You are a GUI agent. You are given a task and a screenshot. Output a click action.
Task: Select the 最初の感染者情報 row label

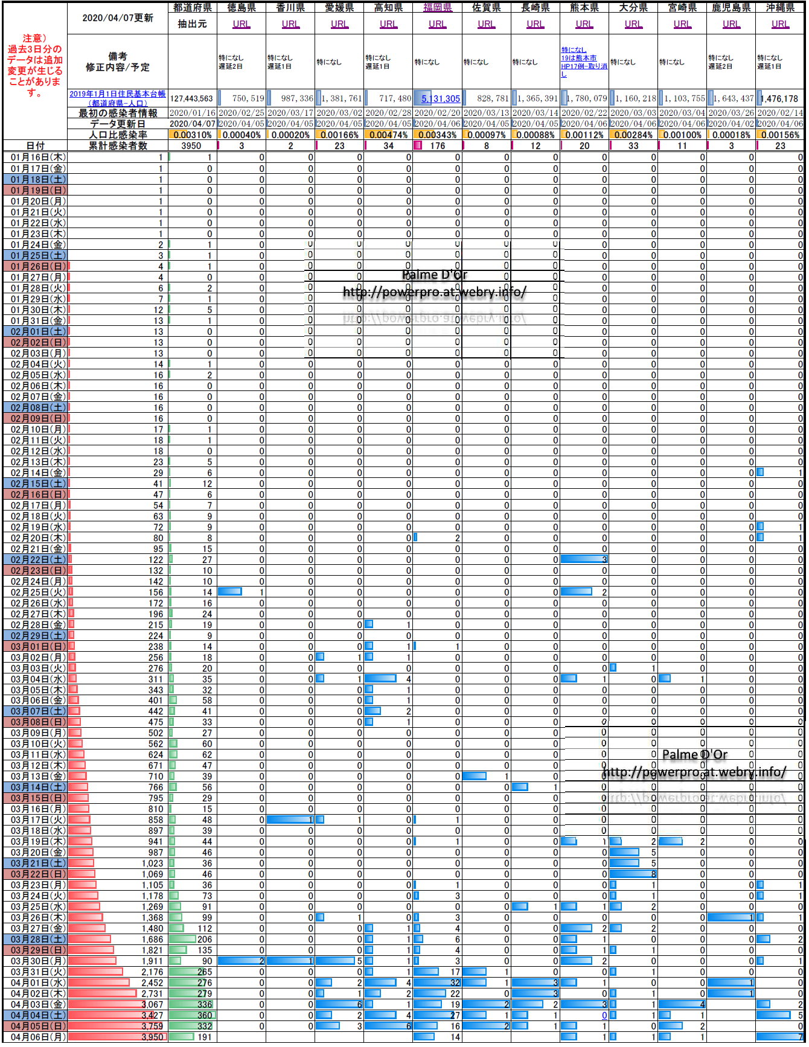(118, 113)
